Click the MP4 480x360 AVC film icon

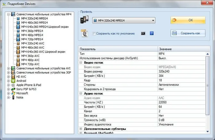click(18, 47)
